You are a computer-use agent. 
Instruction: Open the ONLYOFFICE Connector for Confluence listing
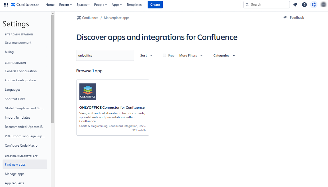tap(112, 107)
